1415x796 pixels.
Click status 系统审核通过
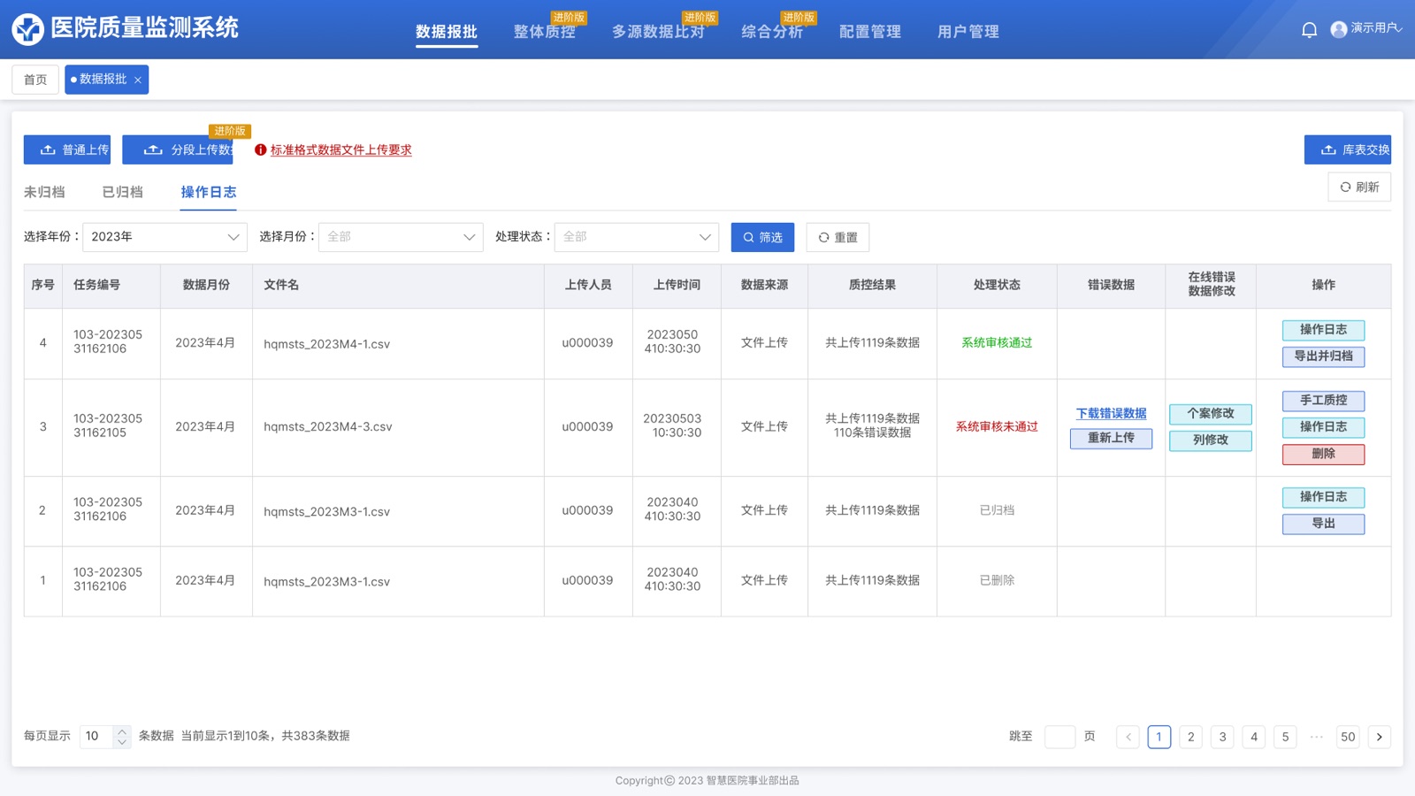[997, 343]
